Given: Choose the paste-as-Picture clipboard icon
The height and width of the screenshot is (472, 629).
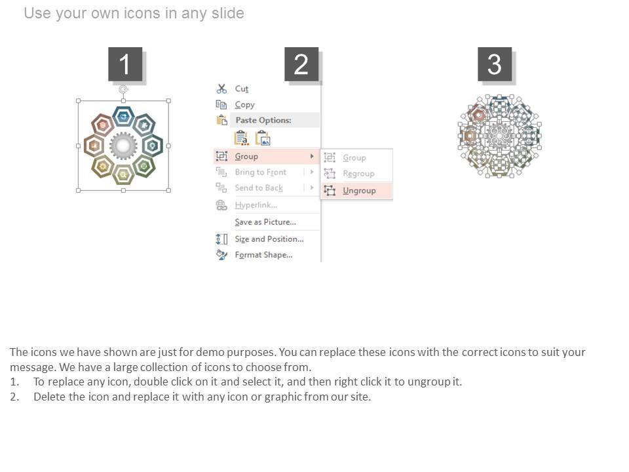Looking at the screenshot, I should 263,138.
